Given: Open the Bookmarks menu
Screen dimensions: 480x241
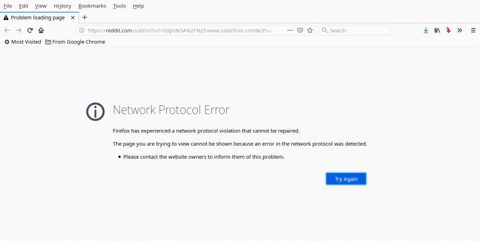Looking at the screenshot, I should (x=92, y=6).
